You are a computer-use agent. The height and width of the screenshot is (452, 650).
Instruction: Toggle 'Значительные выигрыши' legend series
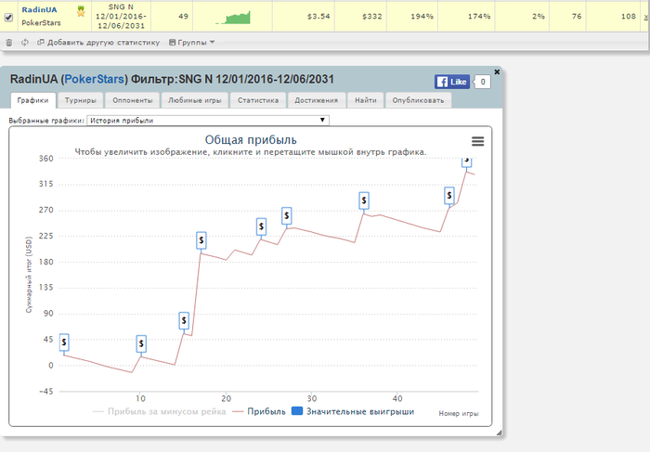(x=353, y=411)
